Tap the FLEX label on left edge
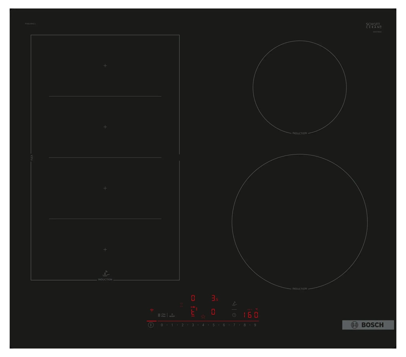The width and height of the screenshot is (406, 357). [31, 158]
